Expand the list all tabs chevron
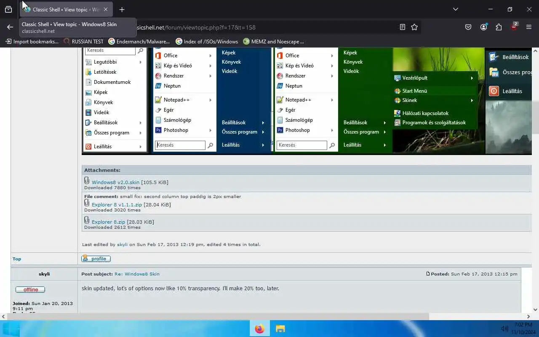 coord(455,9)
